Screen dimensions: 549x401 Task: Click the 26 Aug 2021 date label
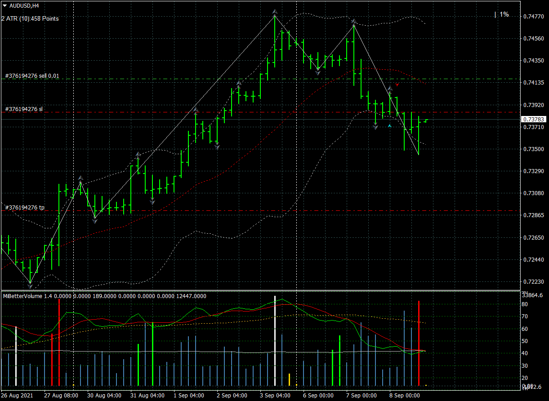(x=17, y=396)
